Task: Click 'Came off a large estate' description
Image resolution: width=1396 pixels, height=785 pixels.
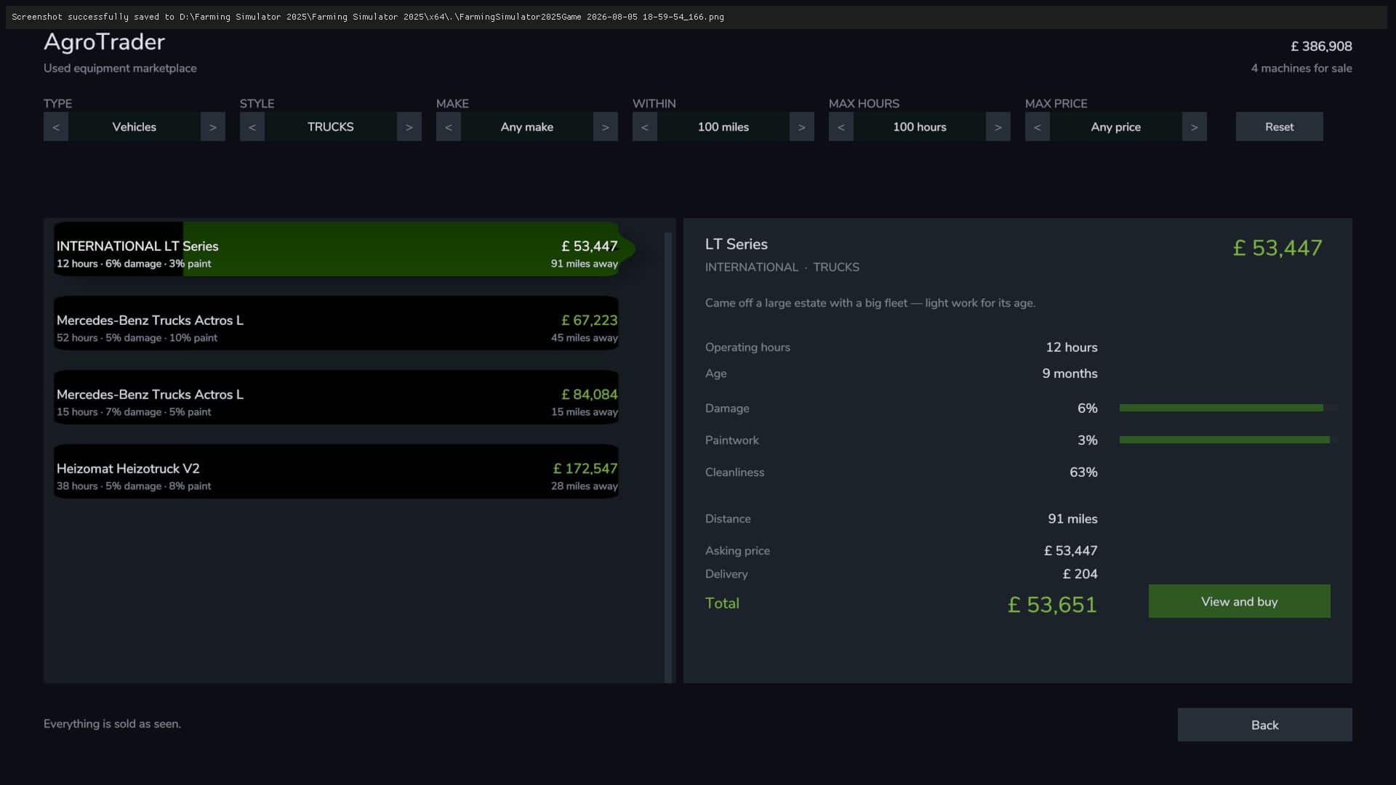Action: [870, 303]
